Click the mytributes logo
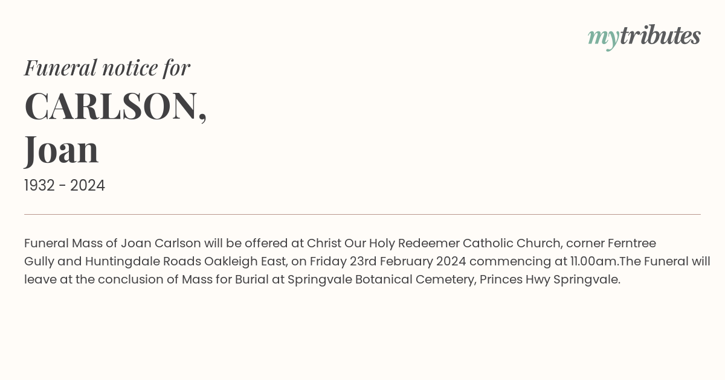The image size is (725, 380). pos(644,37)
